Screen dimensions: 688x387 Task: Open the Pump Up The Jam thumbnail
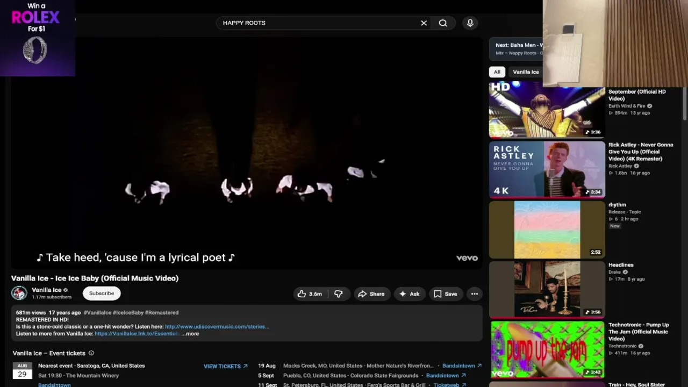pos(547,350)
